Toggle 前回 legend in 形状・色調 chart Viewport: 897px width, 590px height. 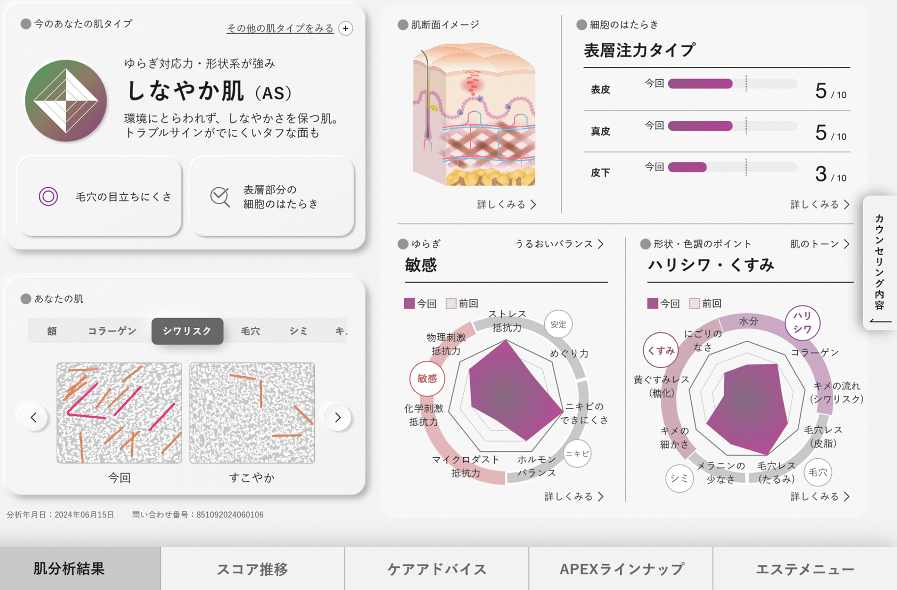point(705,303)
